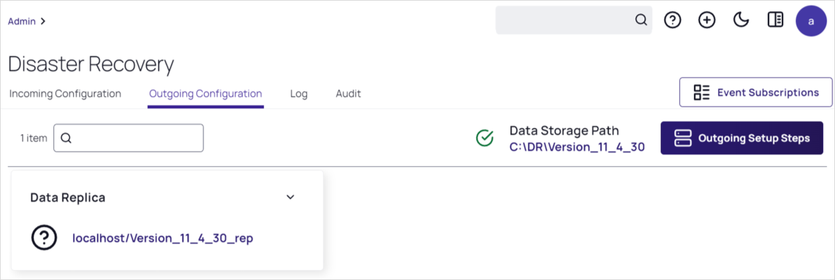
Task: Open the user avatar menu
Action: 811,21
